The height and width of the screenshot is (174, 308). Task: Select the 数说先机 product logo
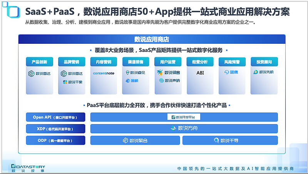coord(263,72)
